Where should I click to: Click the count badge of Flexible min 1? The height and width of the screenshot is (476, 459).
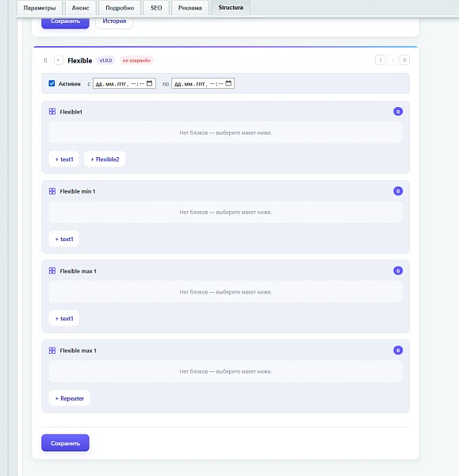[x=398, y=191]
